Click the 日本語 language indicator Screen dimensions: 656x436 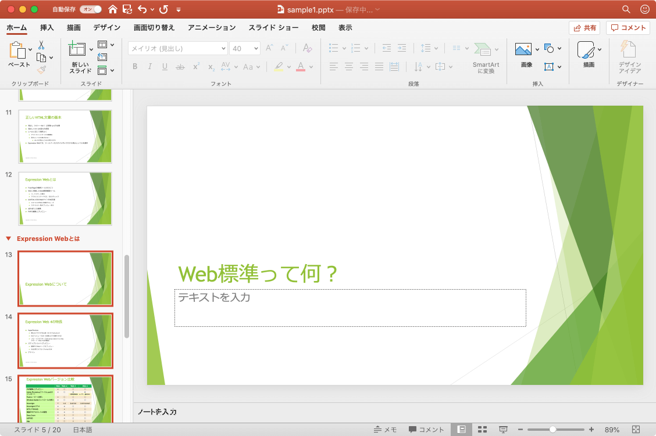(83, 429)
